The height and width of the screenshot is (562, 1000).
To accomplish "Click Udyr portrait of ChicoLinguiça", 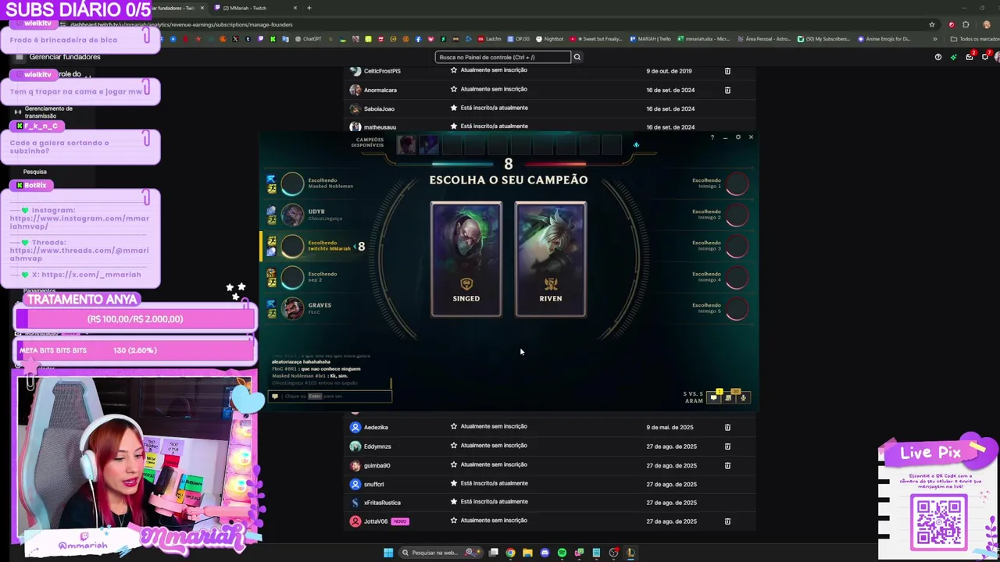I will pos(292,215).
